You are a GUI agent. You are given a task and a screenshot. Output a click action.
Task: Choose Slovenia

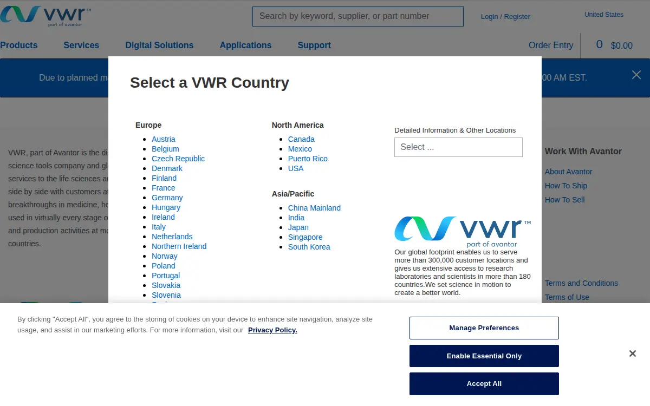click(x=166, y=295)
